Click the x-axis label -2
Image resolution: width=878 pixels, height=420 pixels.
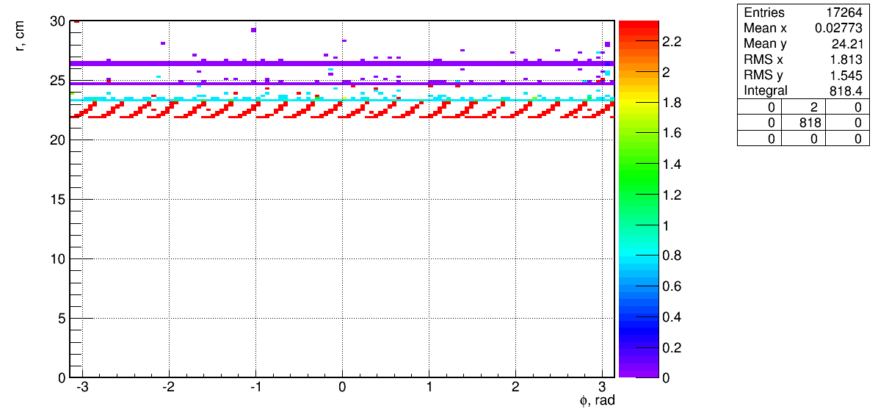tap(167, 387)
